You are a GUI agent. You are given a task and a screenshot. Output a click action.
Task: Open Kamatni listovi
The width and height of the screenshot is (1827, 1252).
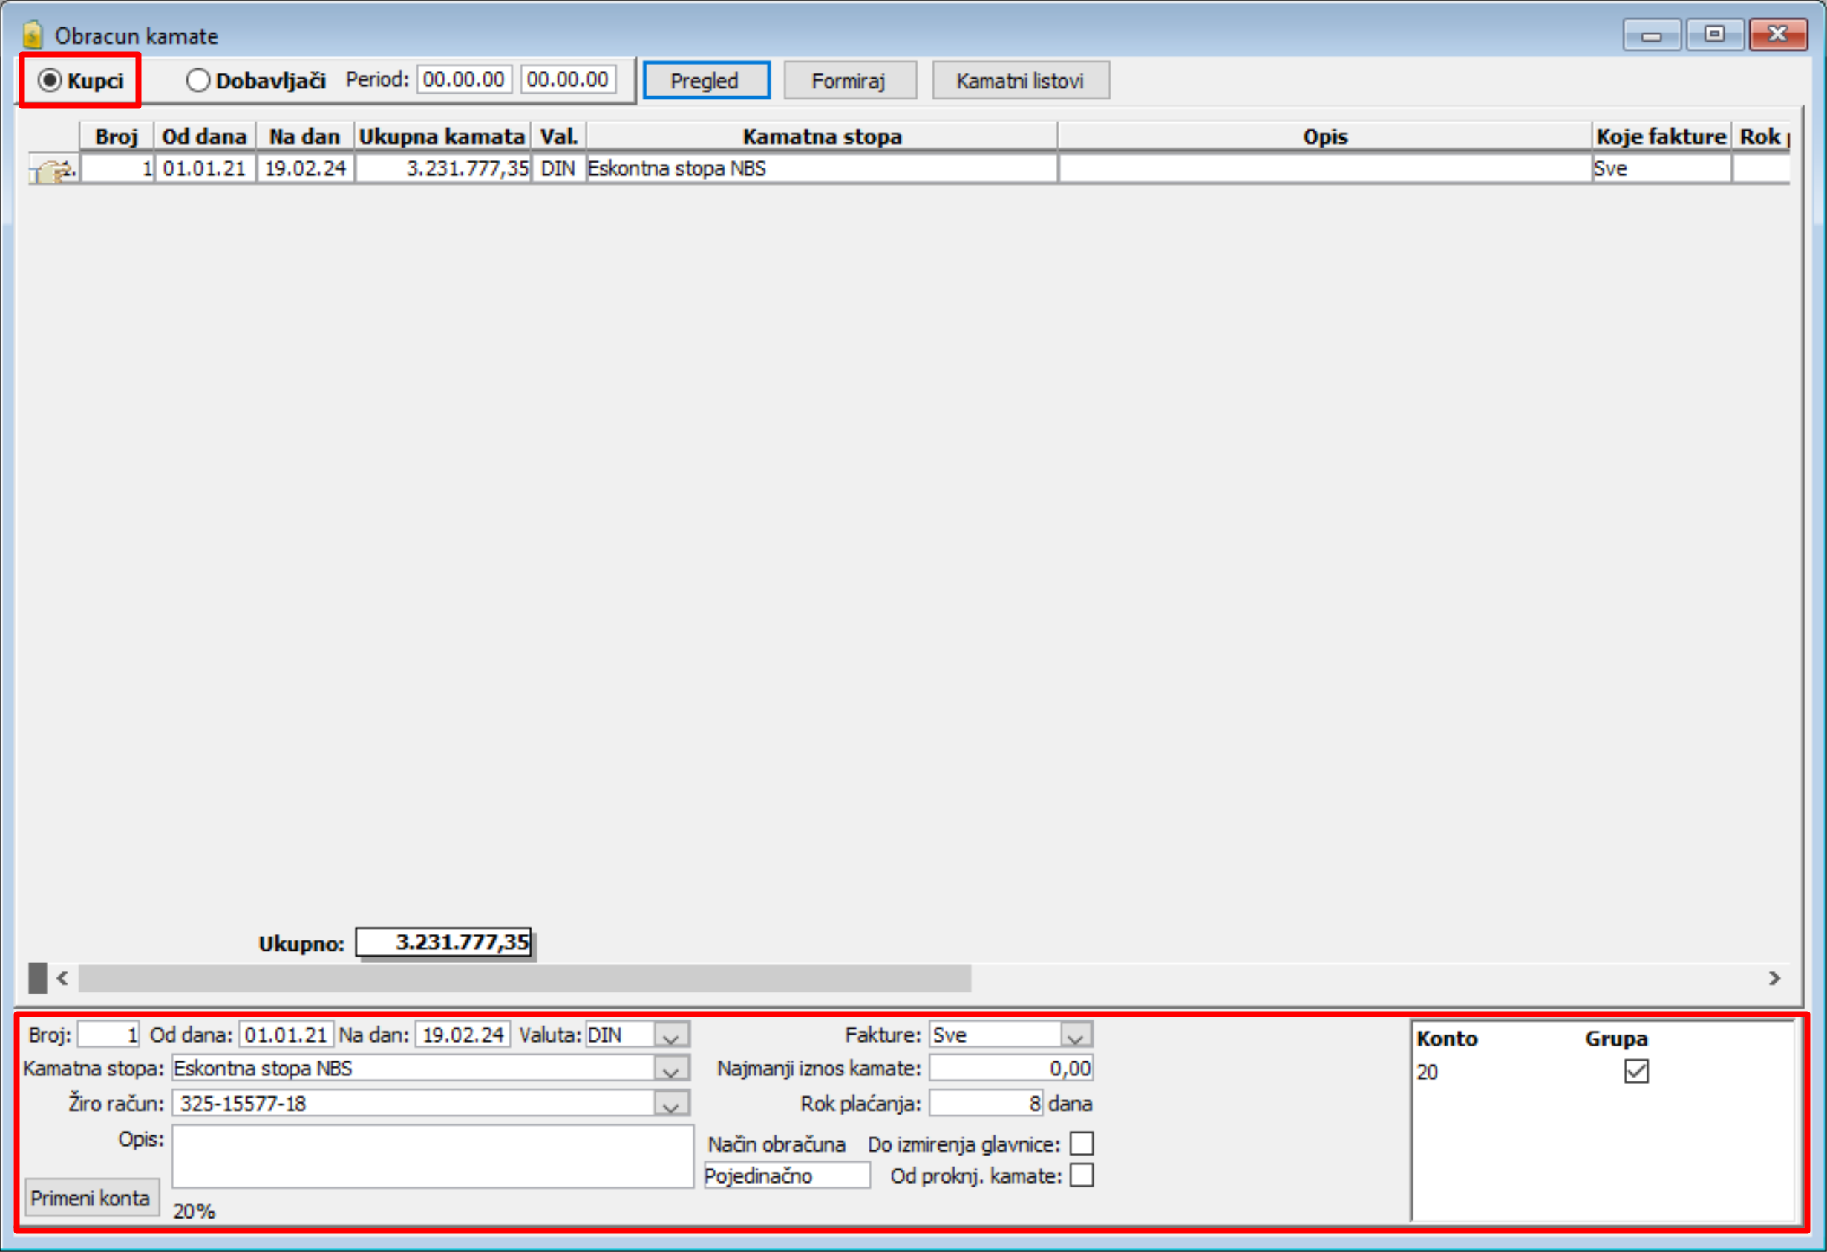[x=1021, y=80]
